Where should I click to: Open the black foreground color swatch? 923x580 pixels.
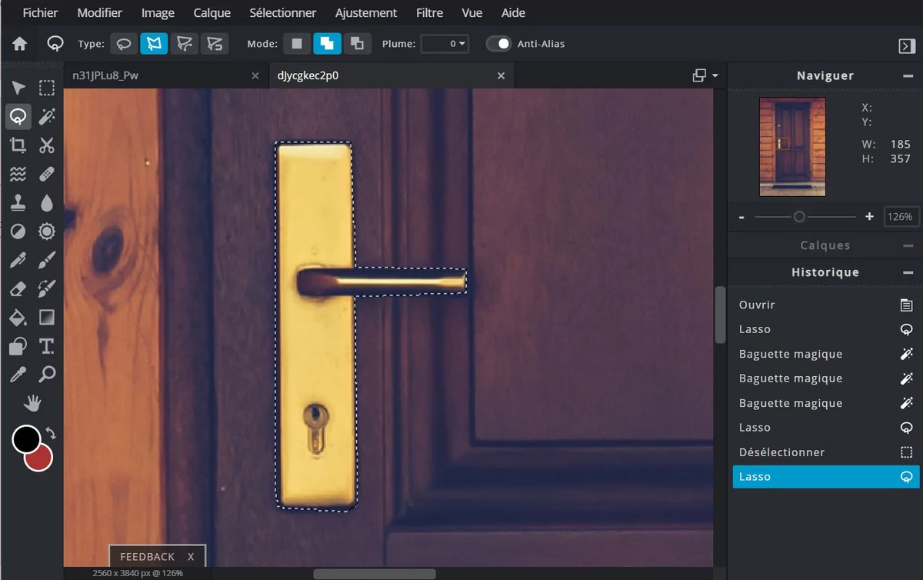26,439
